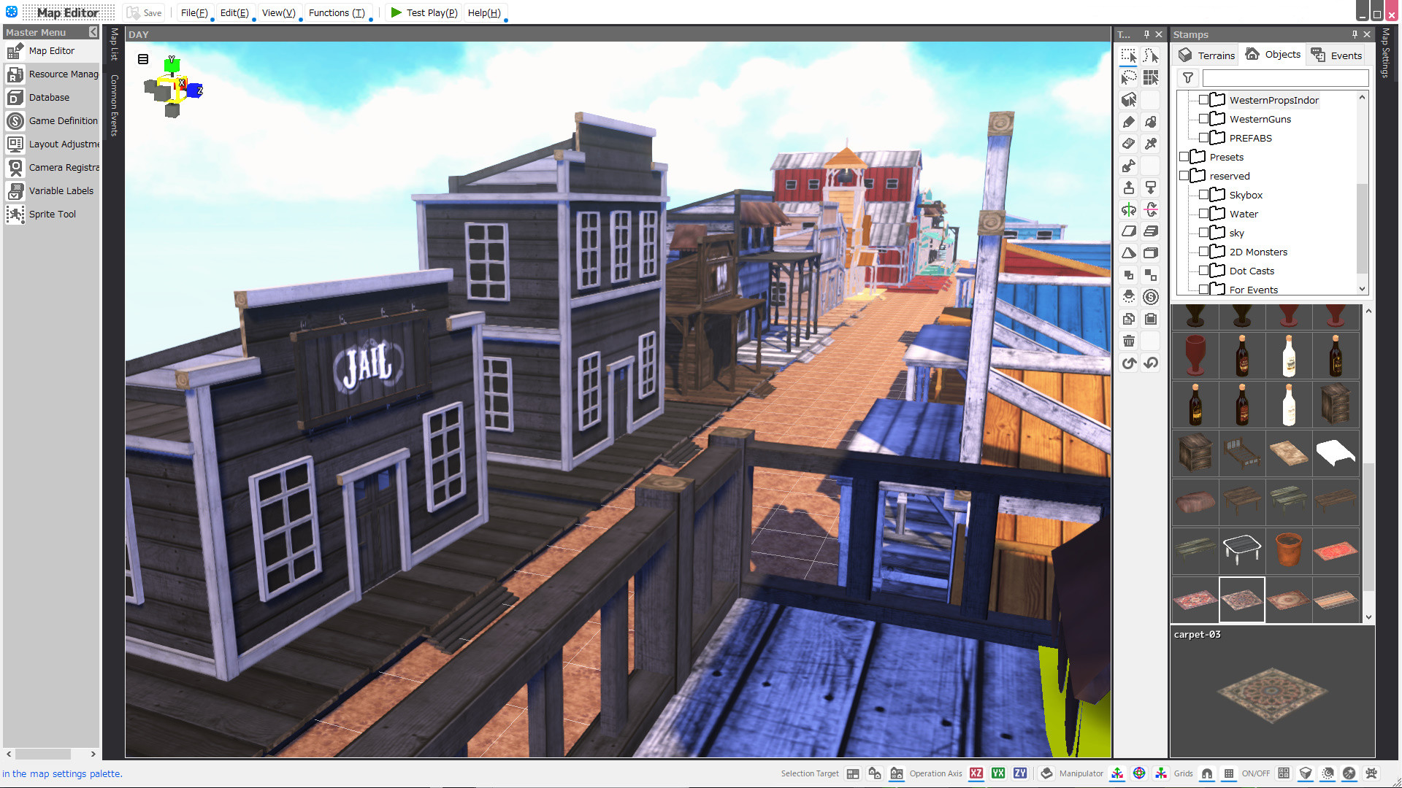The width and height of the screenshot is (1402, 788).
Task: Click the undo icon in the tool strip
Action: point(1128,363)
